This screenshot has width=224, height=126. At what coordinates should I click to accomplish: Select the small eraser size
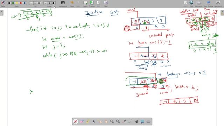pos(45,3)
